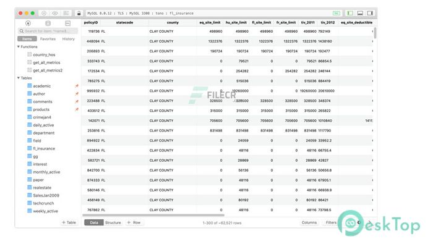Select the get_all_metrics2 function
This screenshot has height=247, width=433.
(48, 70)
